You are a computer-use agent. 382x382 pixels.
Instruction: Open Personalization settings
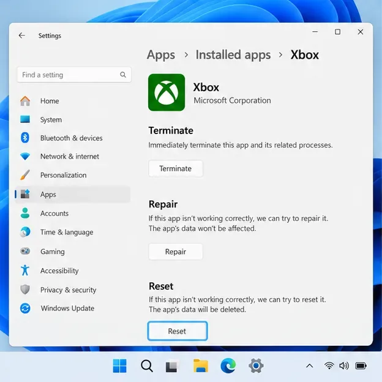[x=73, y=175]
